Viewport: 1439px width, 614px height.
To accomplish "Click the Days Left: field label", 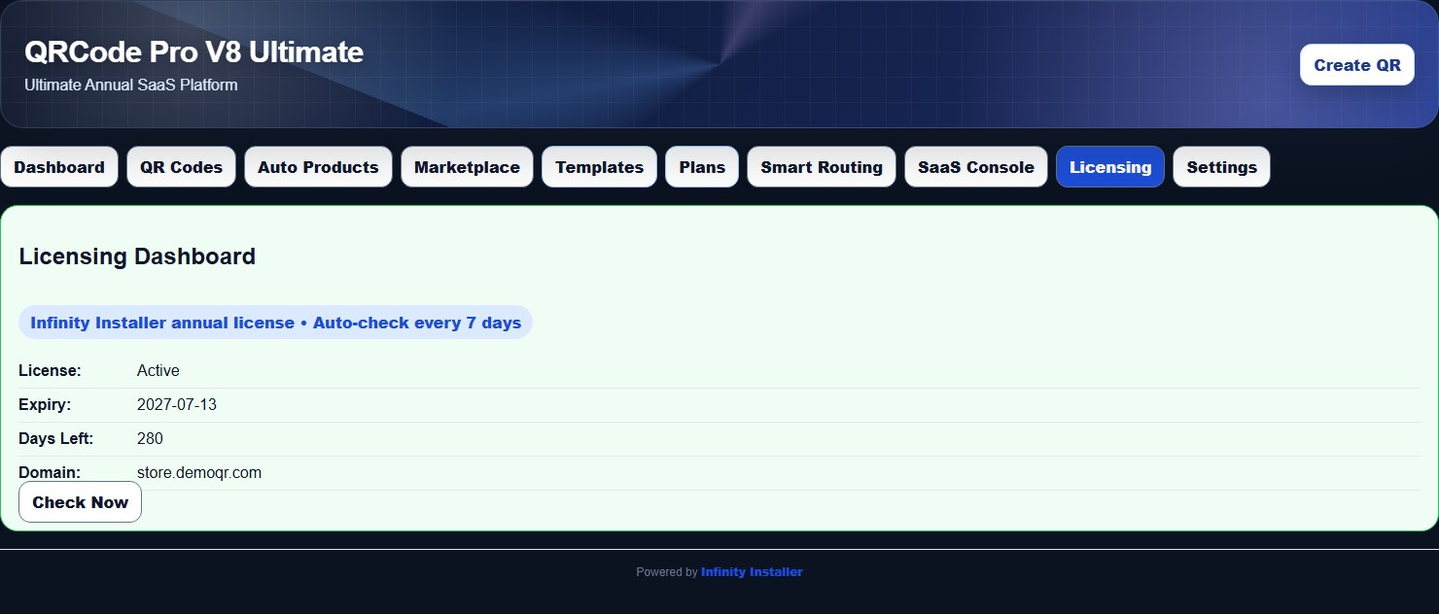I will point(56,438).
